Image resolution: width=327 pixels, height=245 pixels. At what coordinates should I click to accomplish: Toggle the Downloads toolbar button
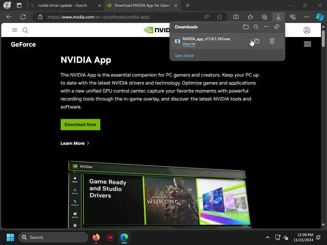click(278, 17)
